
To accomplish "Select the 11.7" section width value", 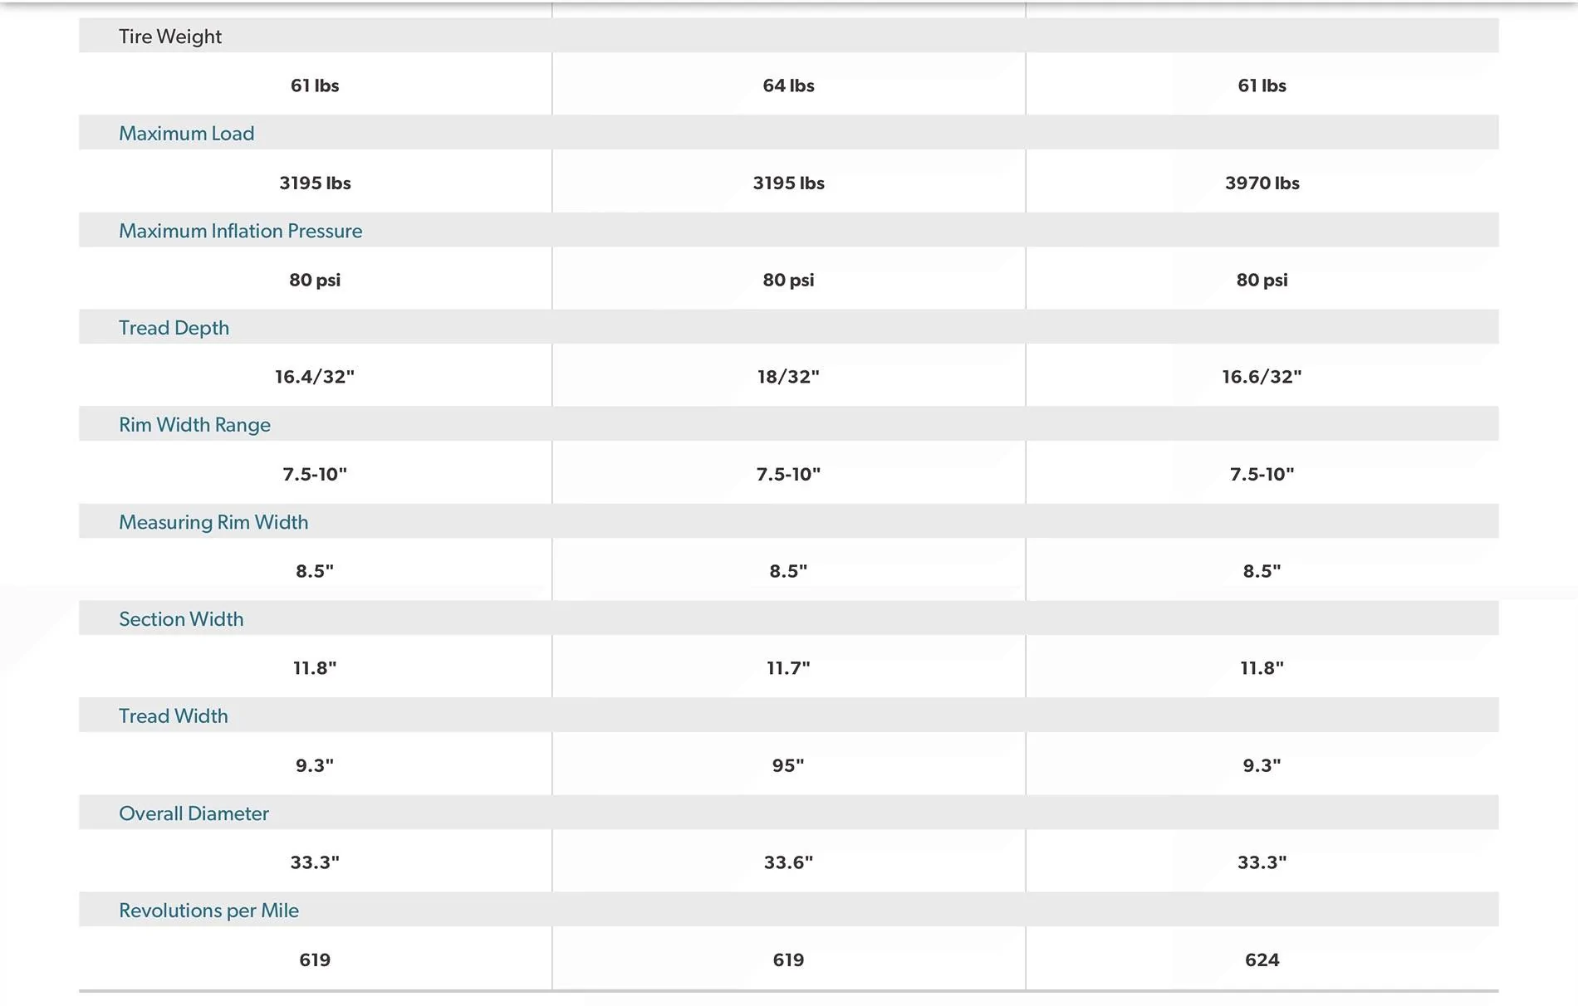I will pos(788,668).
